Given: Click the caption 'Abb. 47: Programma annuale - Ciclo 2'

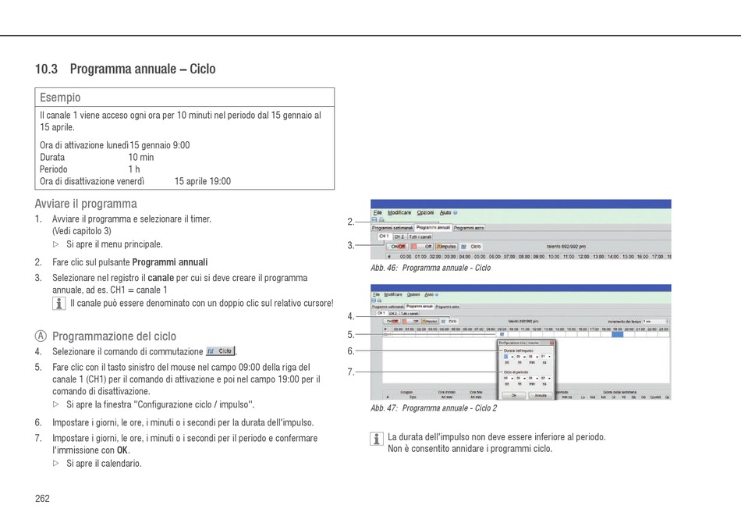Looking at the screenshot, I should tap(434, 408).
